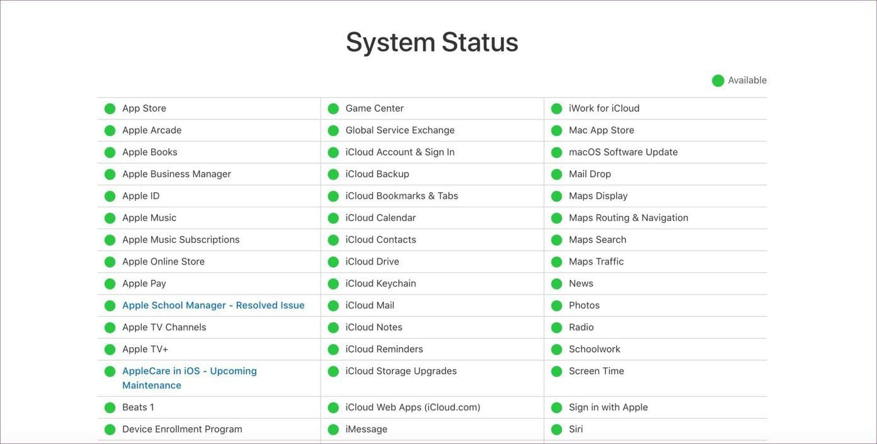Select the Device Enrollment Program text

[x=182, y=430]
